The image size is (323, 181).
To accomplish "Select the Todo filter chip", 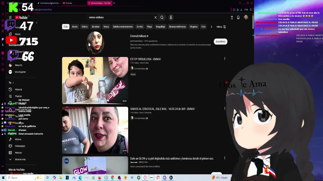I will pyautogui.click(x=66, y=27).
